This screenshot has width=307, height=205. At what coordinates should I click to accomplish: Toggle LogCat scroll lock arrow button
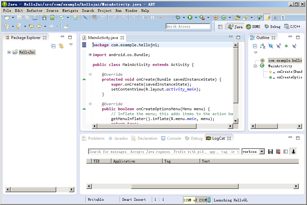tap(293, 152)
